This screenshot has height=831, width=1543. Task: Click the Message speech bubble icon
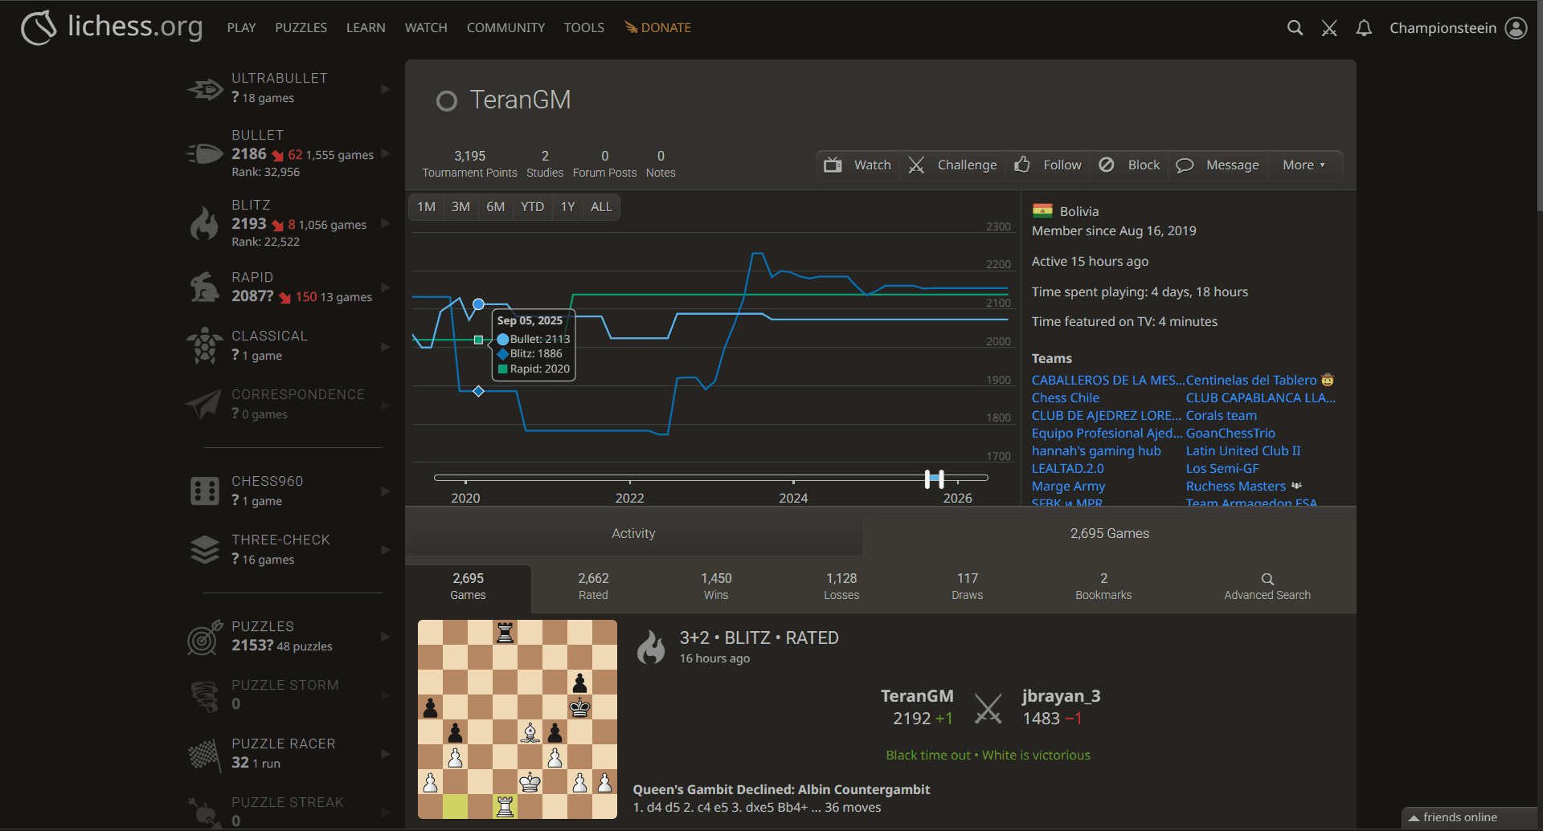tap(1185, 165)
